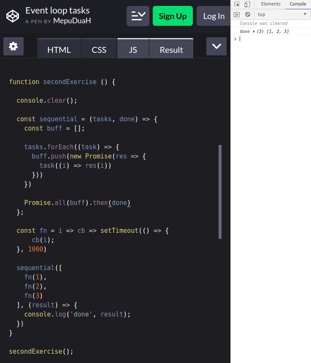The width and height of the screenshot is (311, 363).
Task: Switch to the CSS tab
Action: click(99, 48)
